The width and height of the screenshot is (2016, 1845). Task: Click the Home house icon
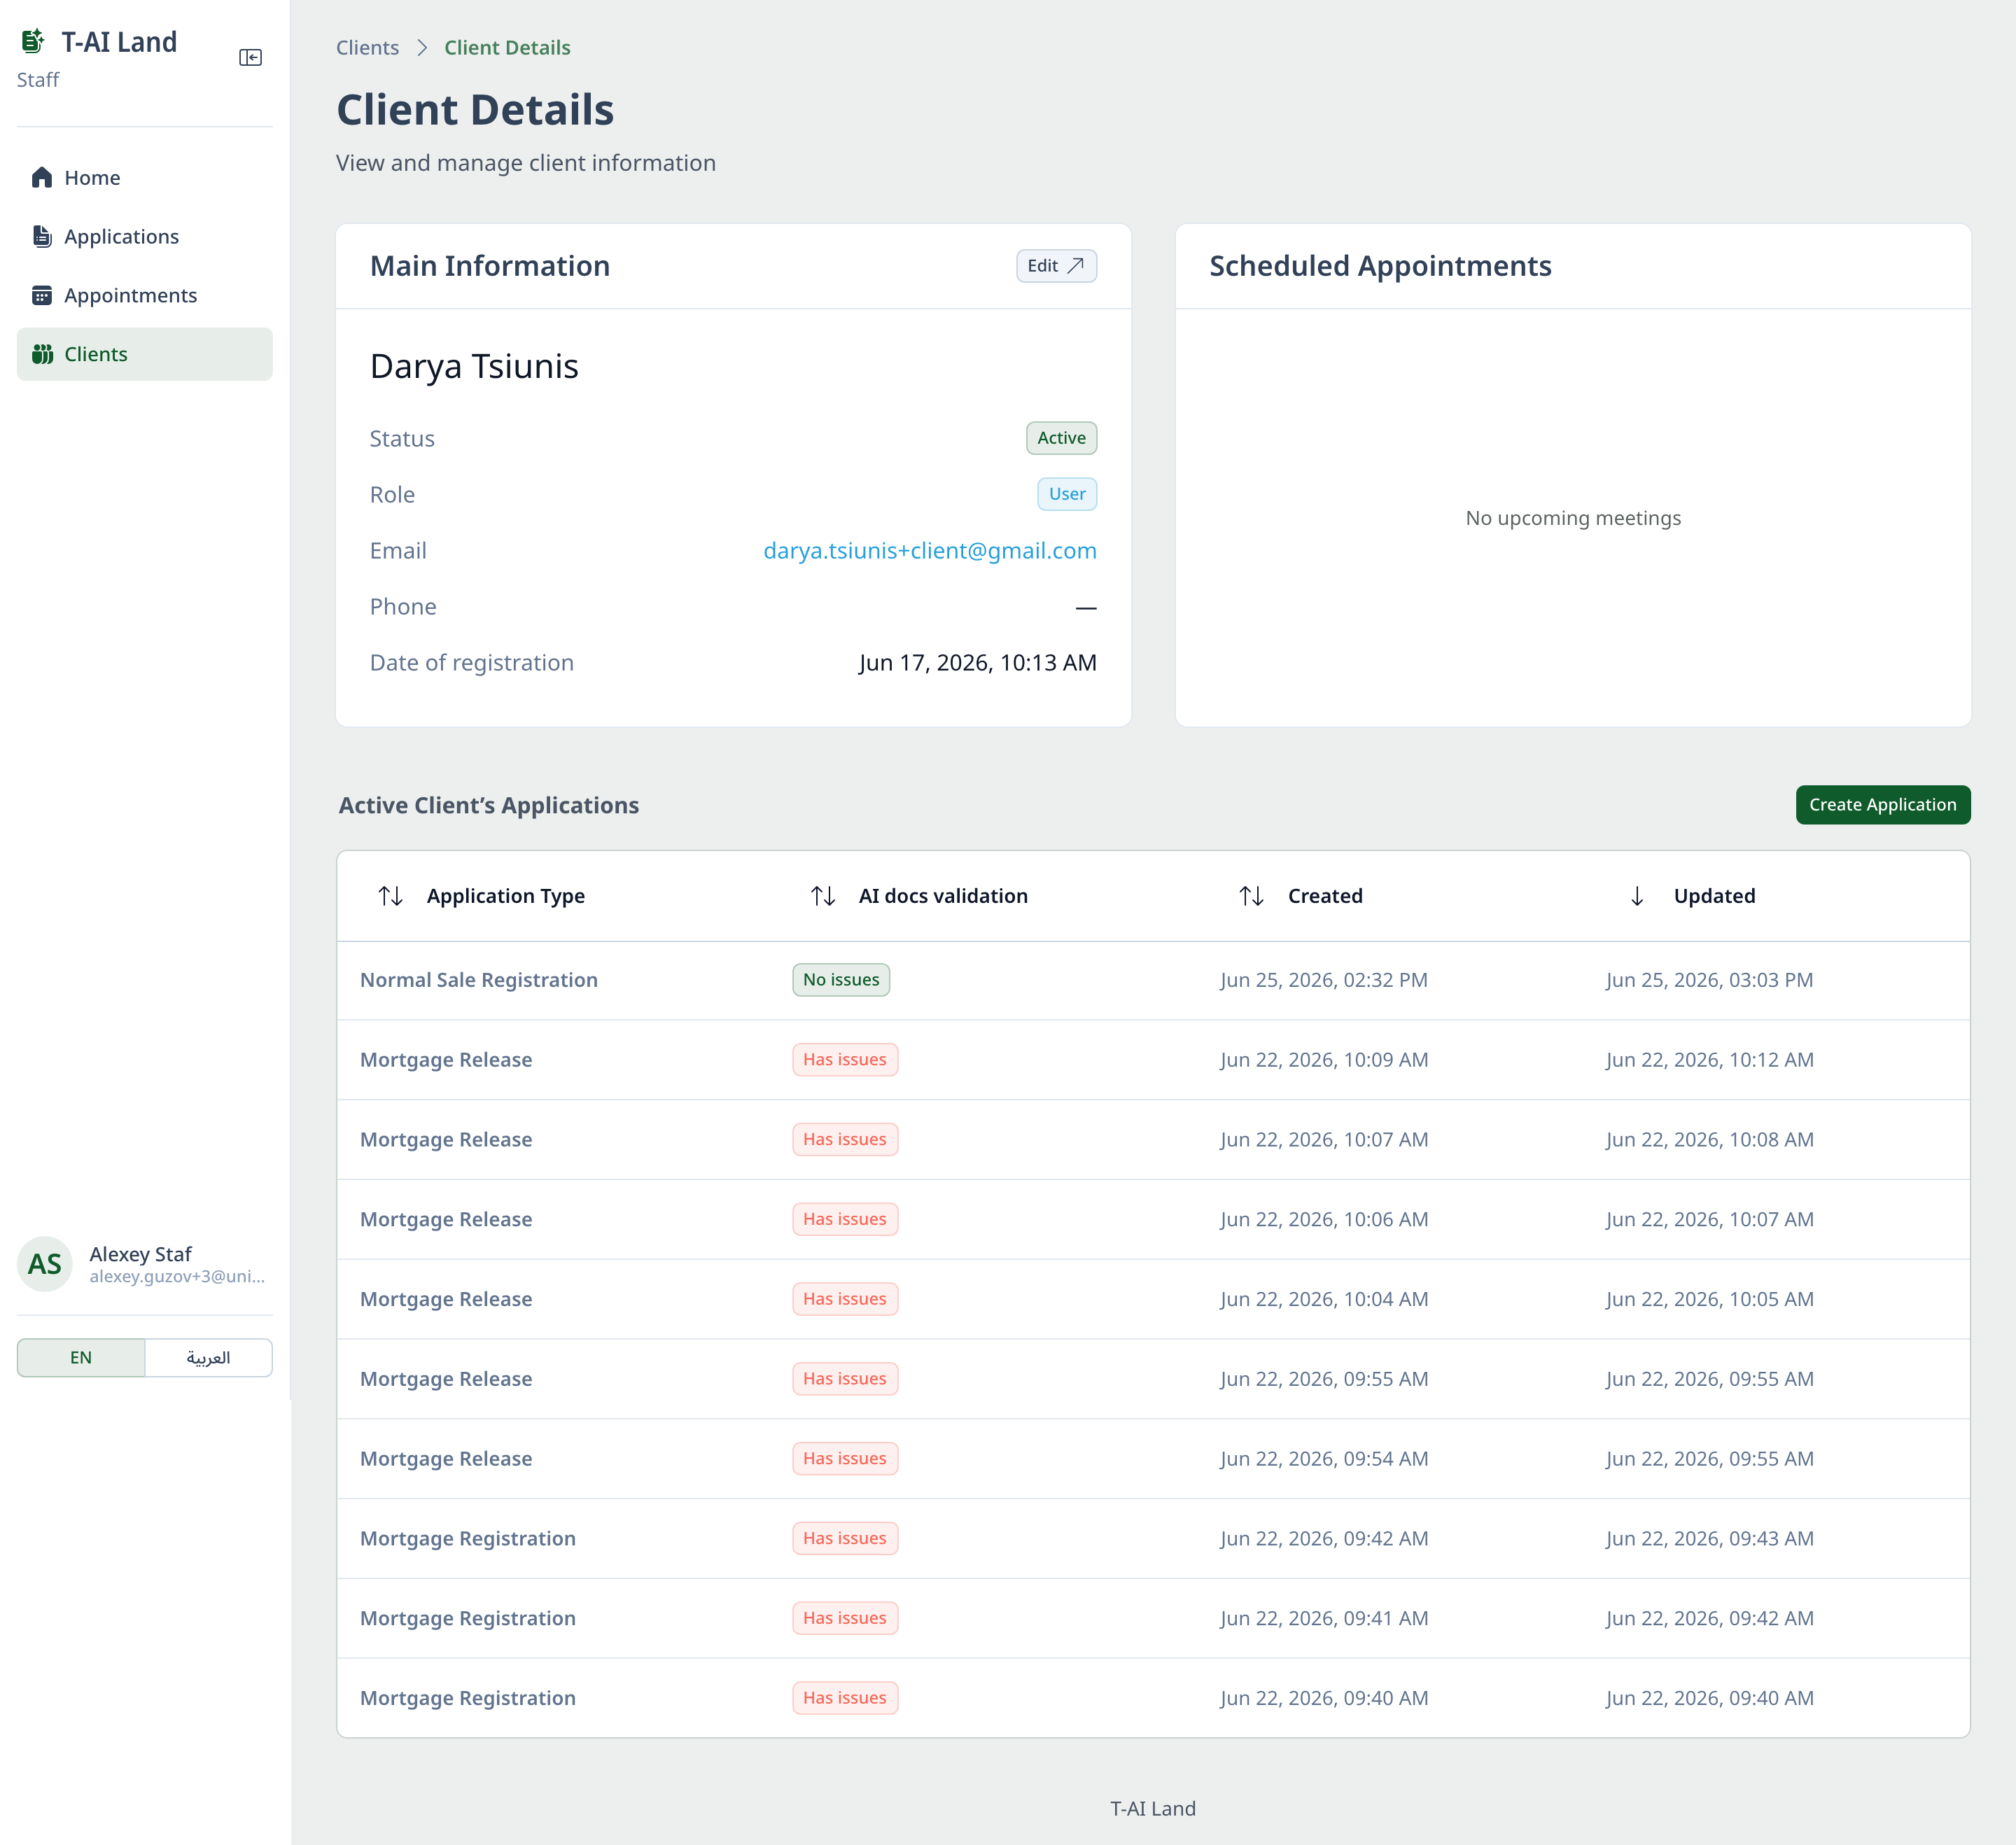[x=42, y=178]
